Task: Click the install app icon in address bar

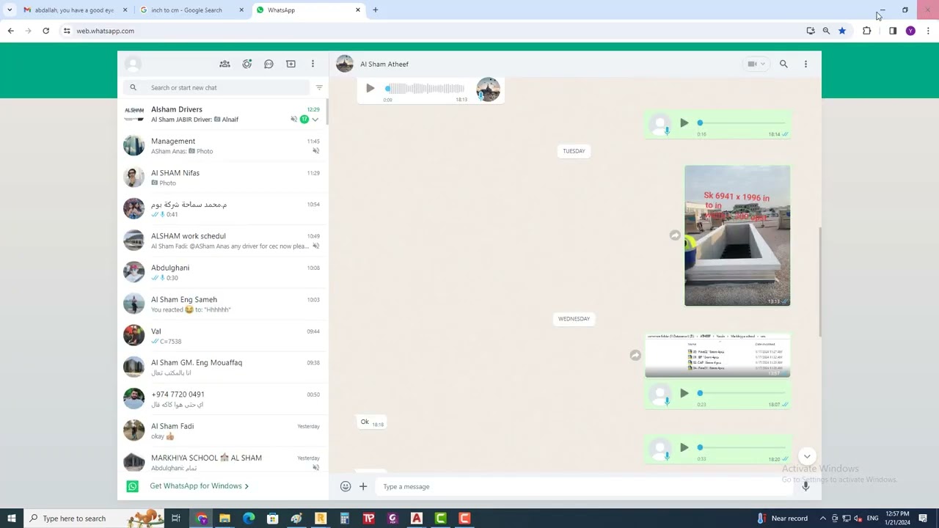Action: pyautogui.click(x=810, y=31)
